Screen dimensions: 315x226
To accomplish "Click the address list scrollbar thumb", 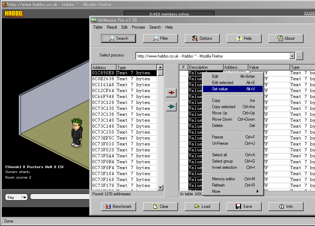I will [160, 73].
